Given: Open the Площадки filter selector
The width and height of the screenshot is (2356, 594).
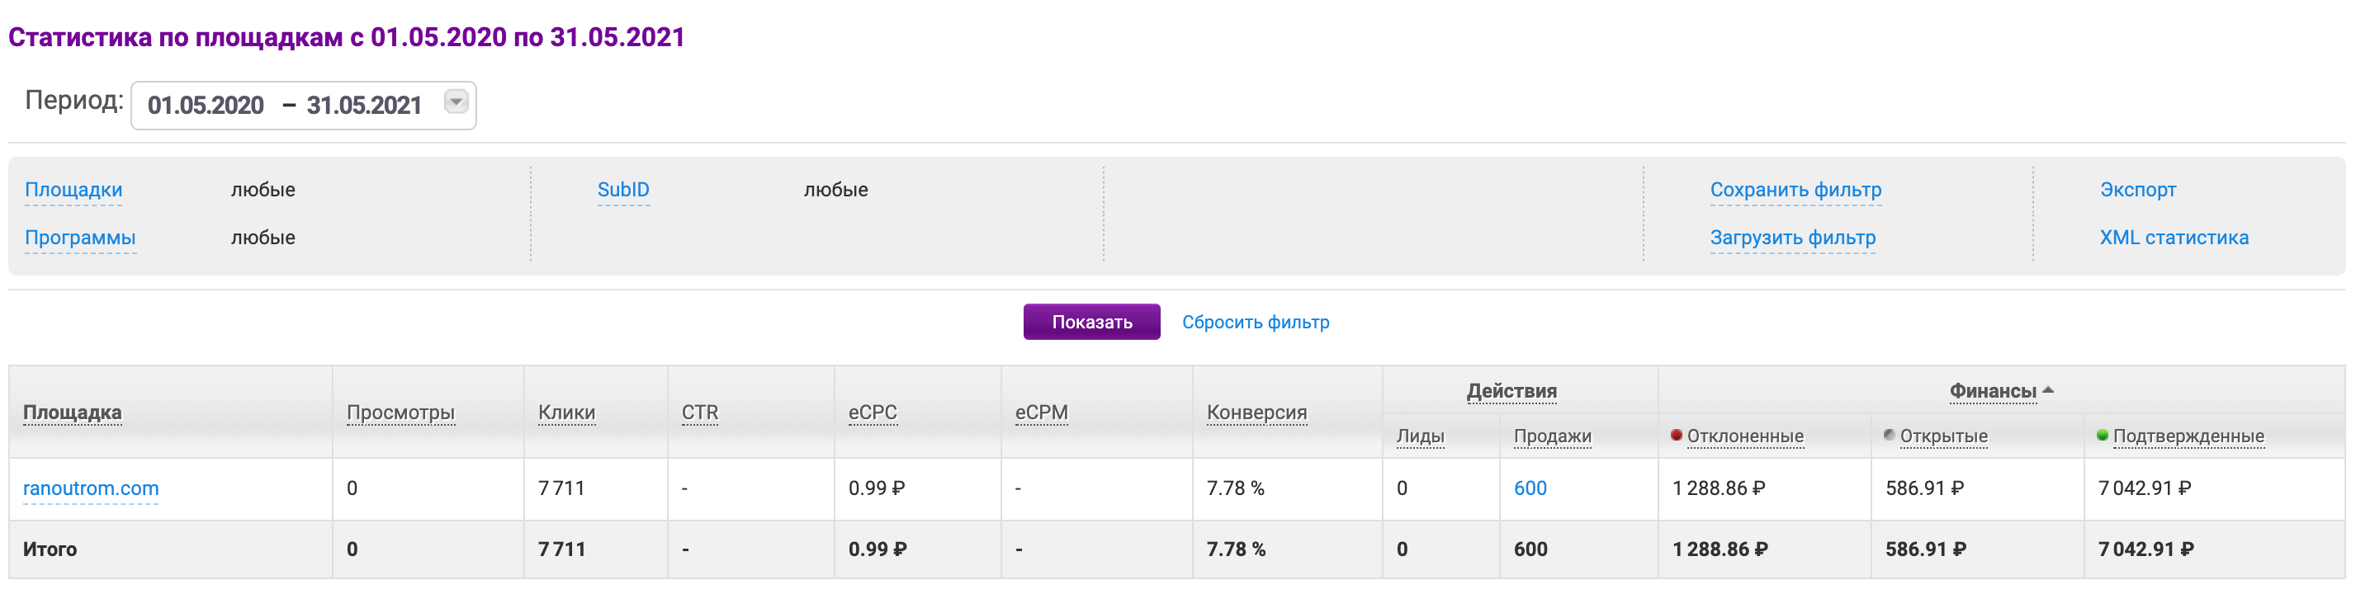Looking at the screenshot, I should [x=73, y=189].
